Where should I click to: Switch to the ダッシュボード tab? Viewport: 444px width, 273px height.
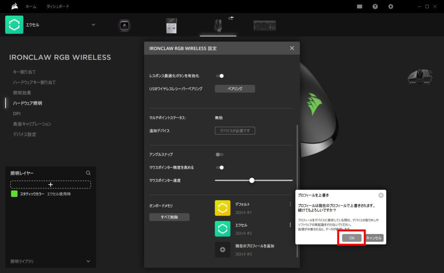pos(58,7)
